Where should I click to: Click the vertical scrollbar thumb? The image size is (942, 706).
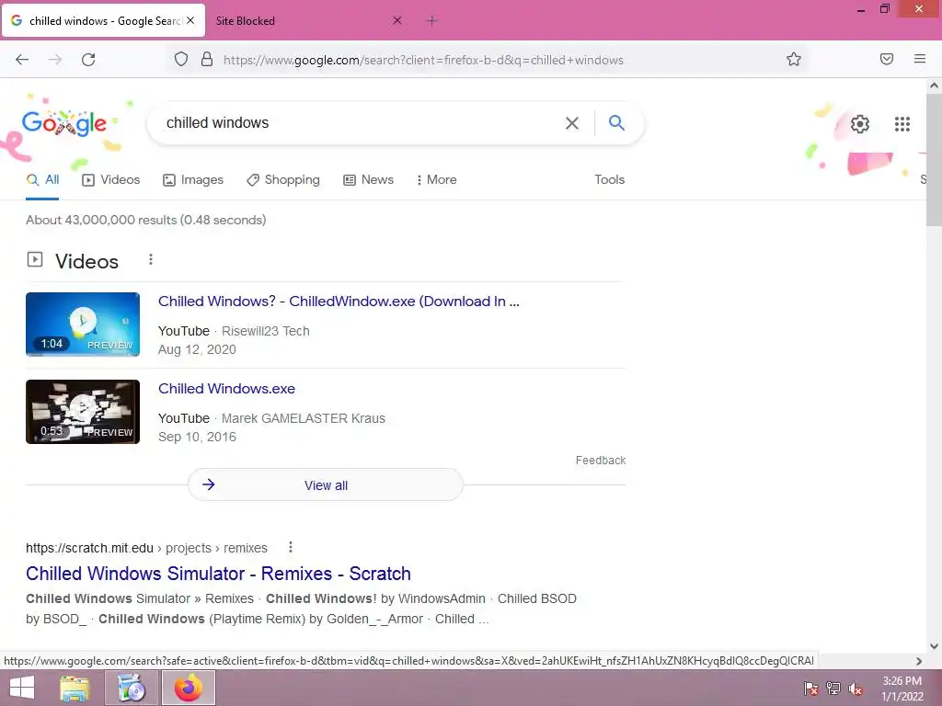tap(934, 159)
